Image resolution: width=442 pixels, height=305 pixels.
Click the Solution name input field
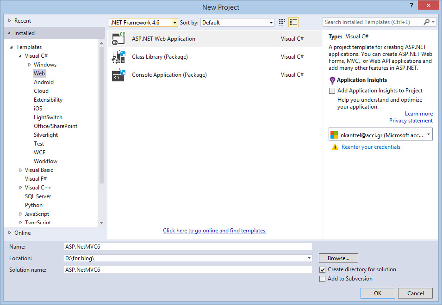click(x=188, y=269)
